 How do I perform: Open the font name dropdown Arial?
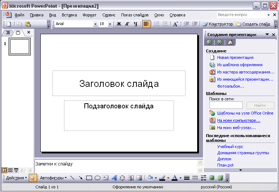coord(96,24)
